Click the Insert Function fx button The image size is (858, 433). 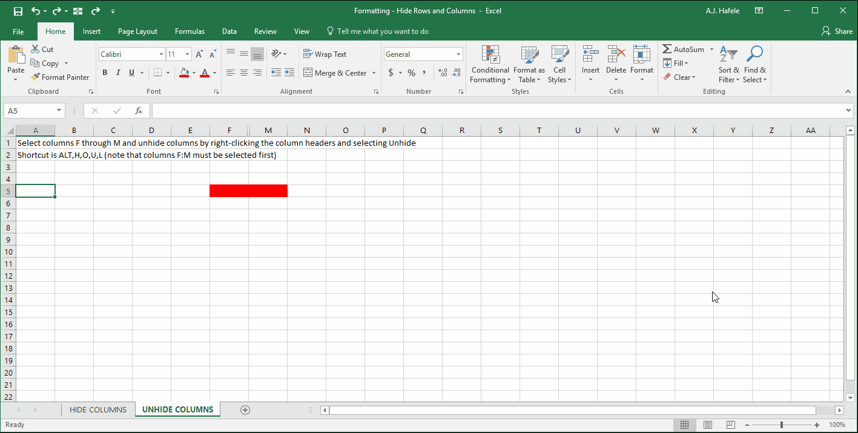coord(139,111)
